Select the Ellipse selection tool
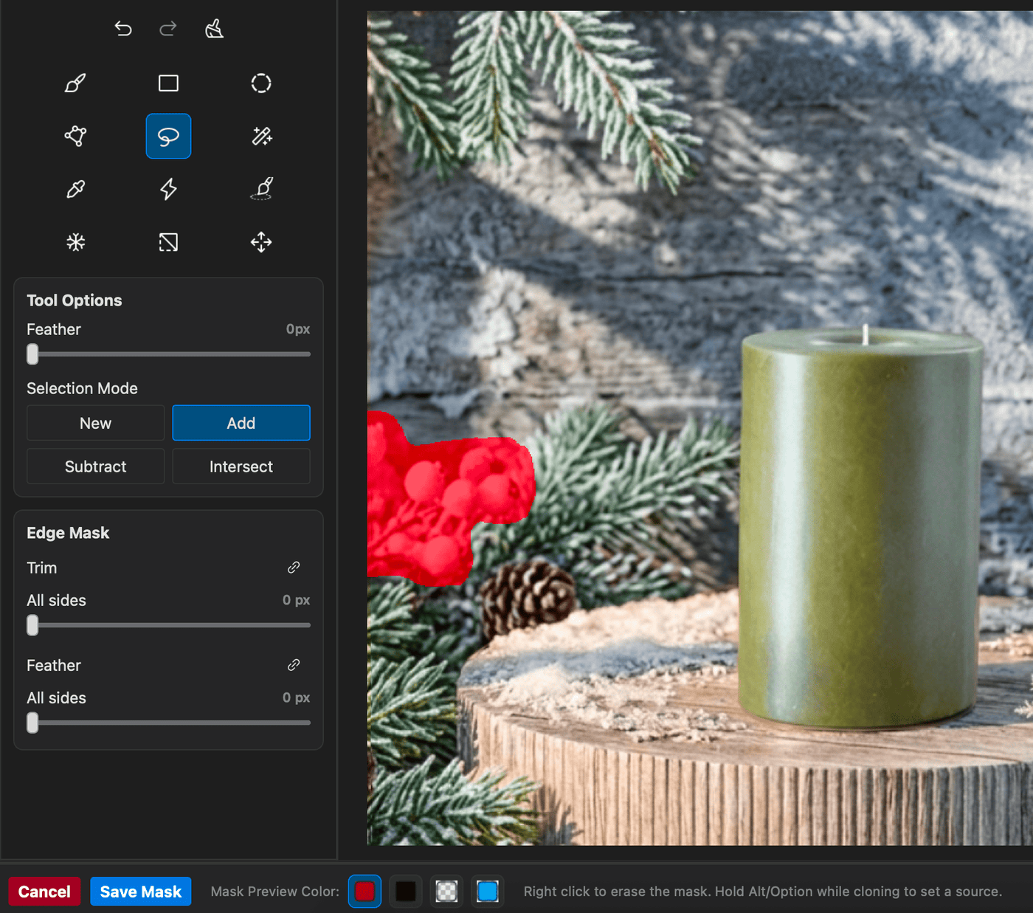This screenshot has width=1033, height=913. [x=261, y=83]
